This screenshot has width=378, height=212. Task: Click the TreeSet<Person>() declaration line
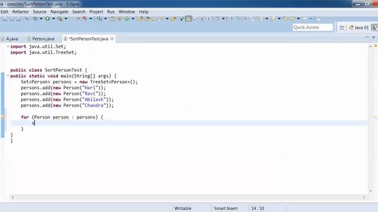pos(79,82)
